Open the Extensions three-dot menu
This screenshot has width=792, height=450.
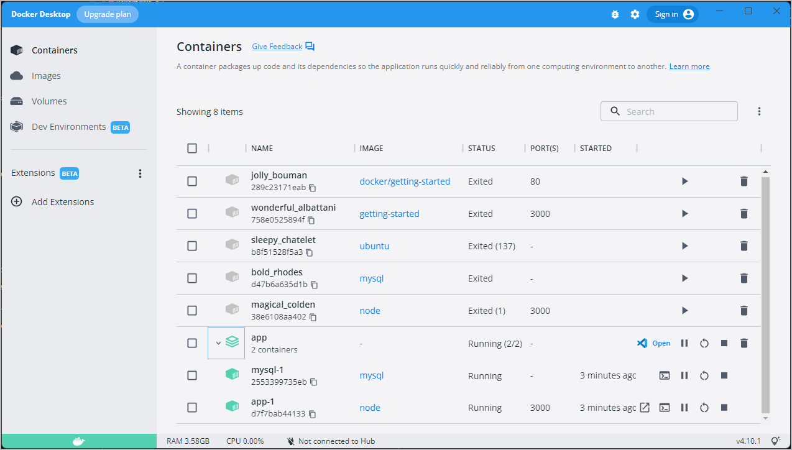pos(140,173)
